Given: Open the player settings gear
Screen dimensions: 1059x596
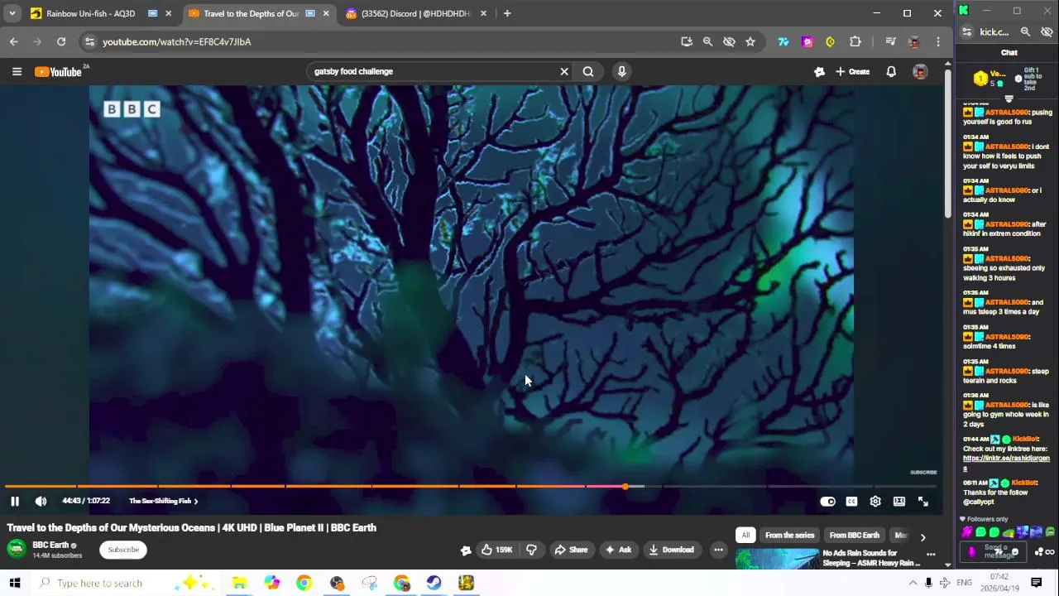Looking at the screenshot, I should 875,501.
